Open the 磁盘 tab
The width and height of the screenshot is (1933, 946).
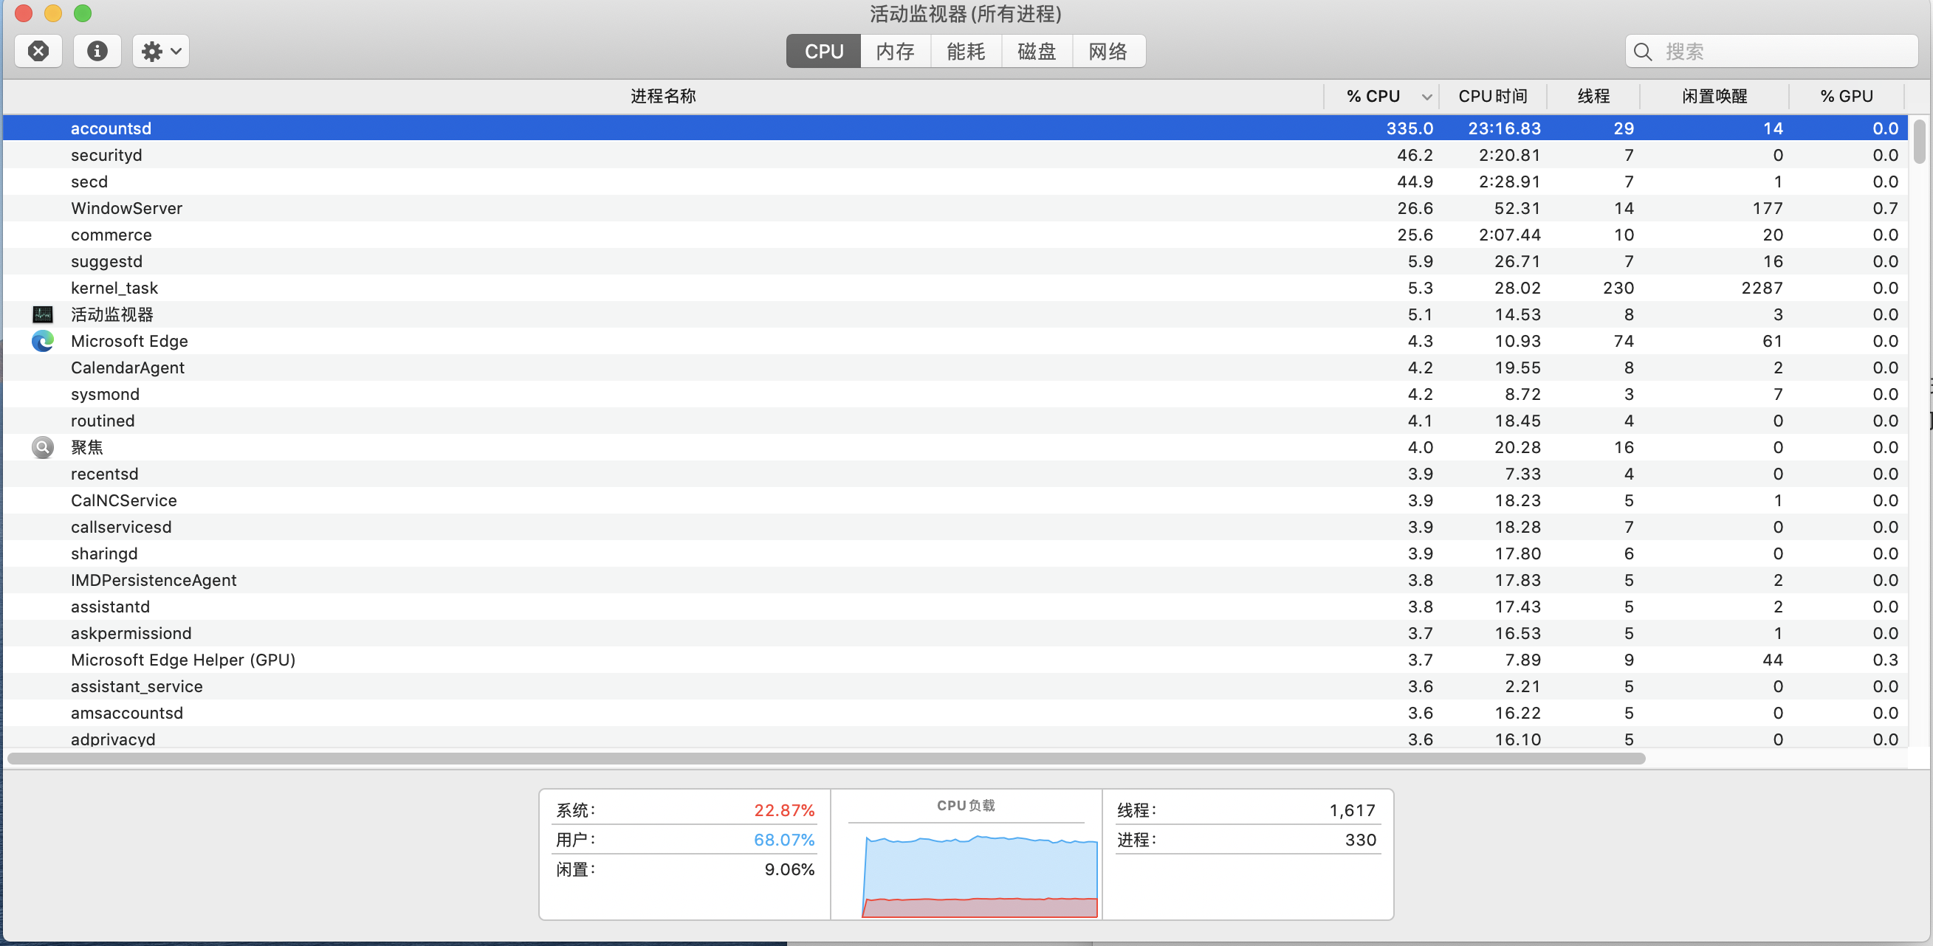coord(1037,52)
